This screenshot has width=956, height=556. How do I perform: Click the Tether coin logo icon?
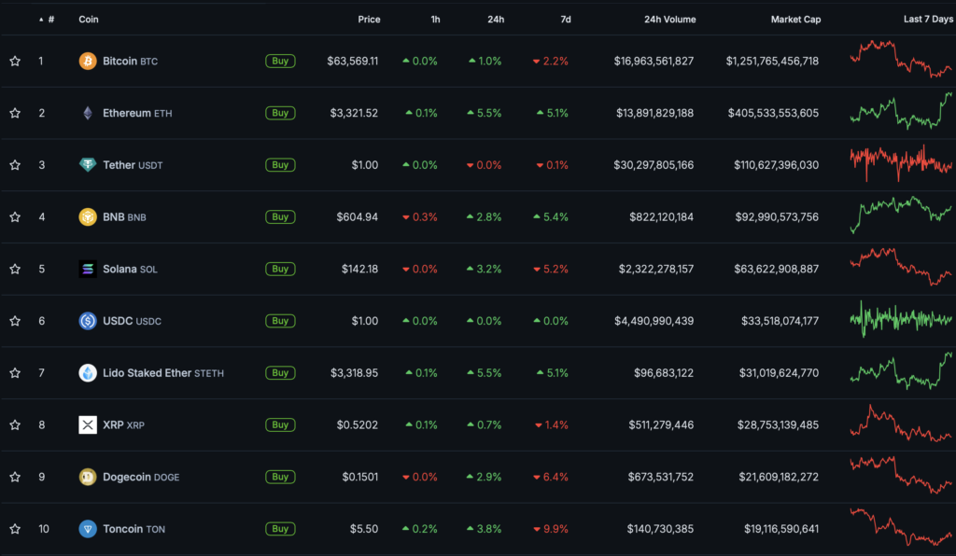pyautogui.click(x=88, y=165)
